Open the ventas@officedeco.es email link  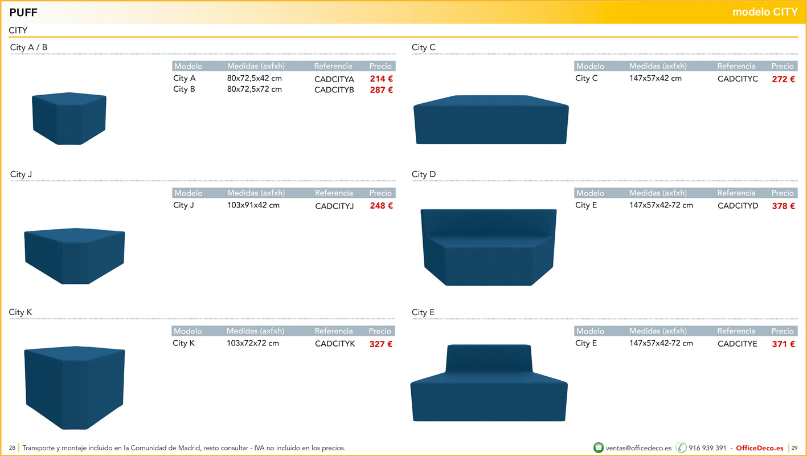click(x=638, y=448)
